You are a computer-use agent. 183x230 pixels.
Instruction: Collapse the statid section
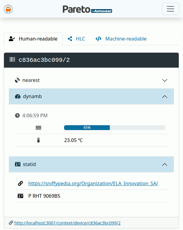click(91, 164)
